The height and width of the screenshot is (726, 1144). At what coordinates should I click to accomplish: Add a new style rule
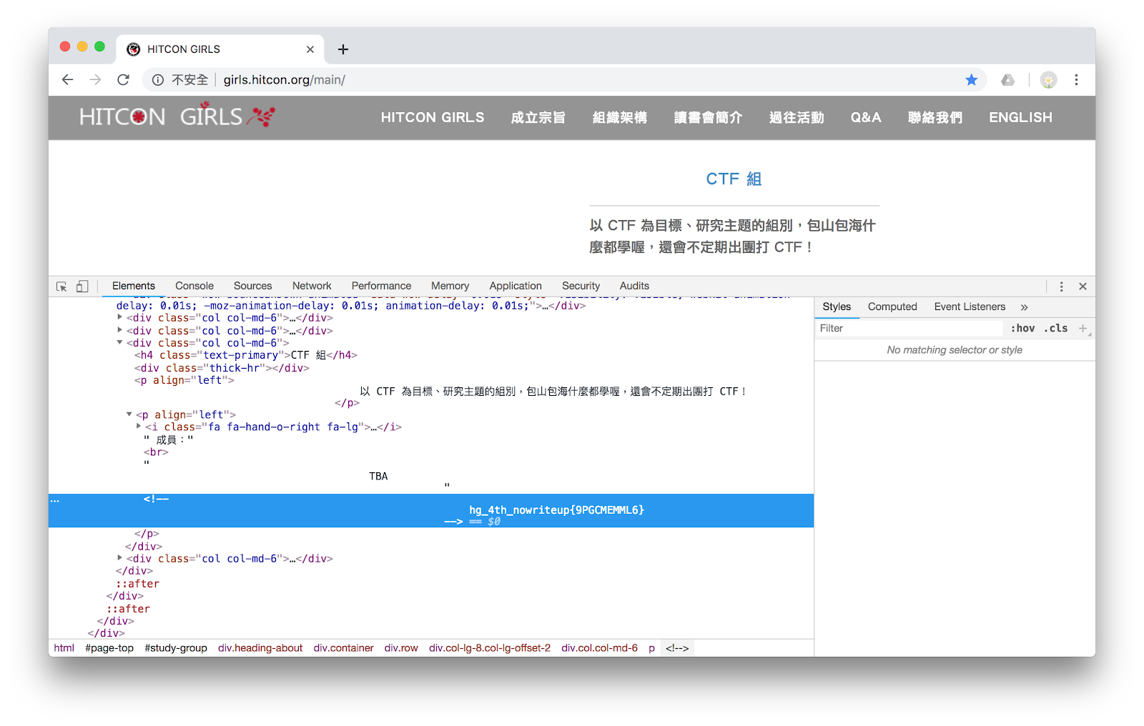(1083, 329)
